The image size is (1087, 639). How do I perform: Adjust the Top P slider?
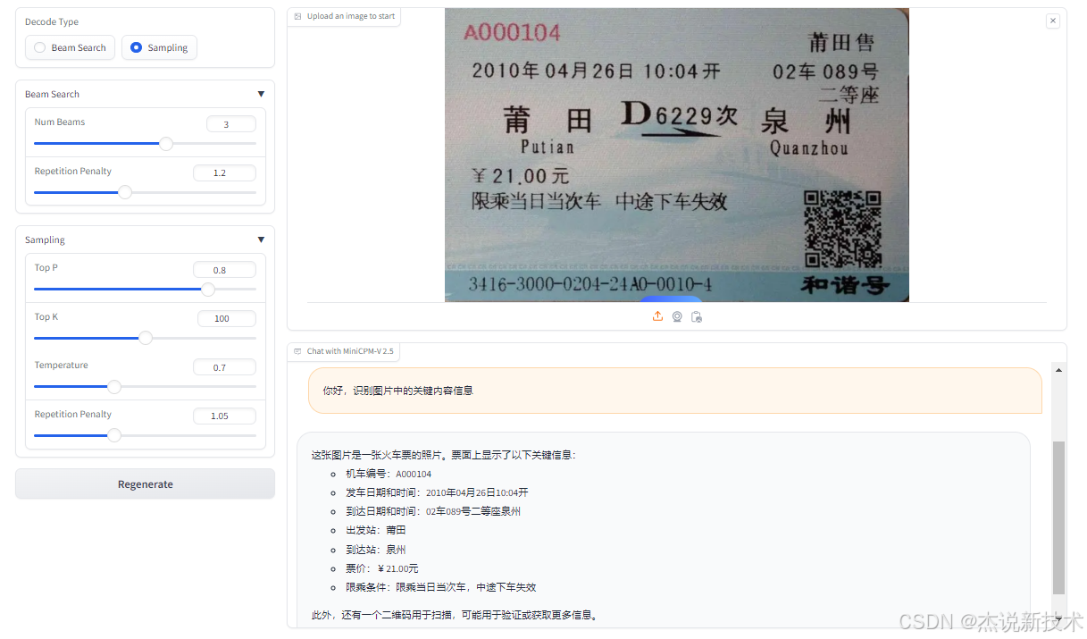[x=145, y=289]
